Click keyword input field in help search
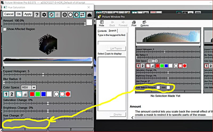Viewport: 213px width, 132px height. 112,43
